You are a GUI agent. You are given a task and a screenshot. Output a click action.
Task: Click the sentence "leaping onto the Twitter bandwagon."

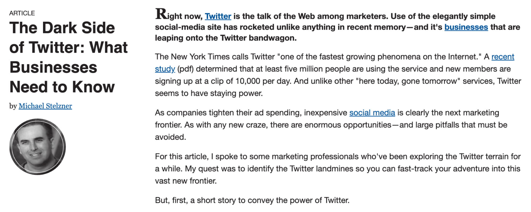pos(226,38)
